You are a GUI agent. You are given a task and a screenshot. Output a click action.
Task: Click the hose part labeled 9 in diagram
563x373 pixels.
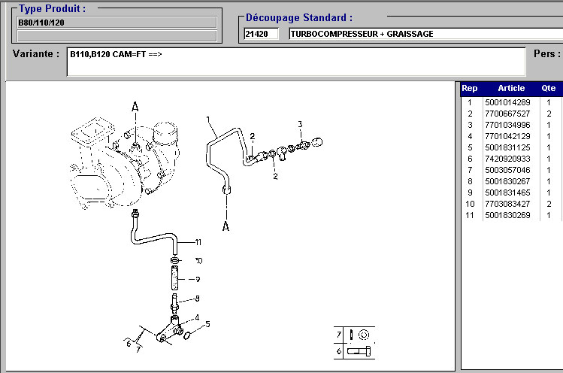pos(174,280)
